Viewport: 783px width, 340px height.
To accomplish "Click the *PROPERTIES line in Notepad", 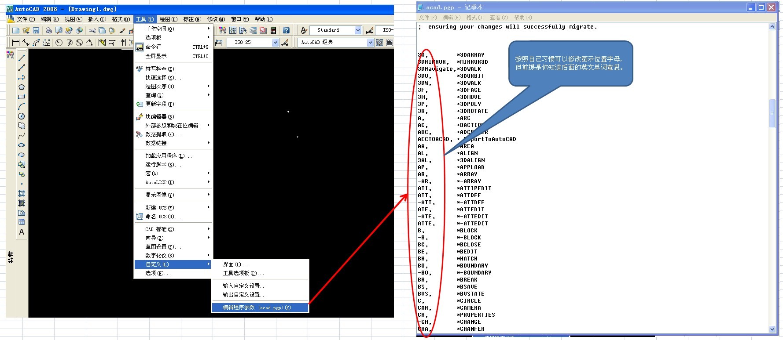I will pos(476,315).
